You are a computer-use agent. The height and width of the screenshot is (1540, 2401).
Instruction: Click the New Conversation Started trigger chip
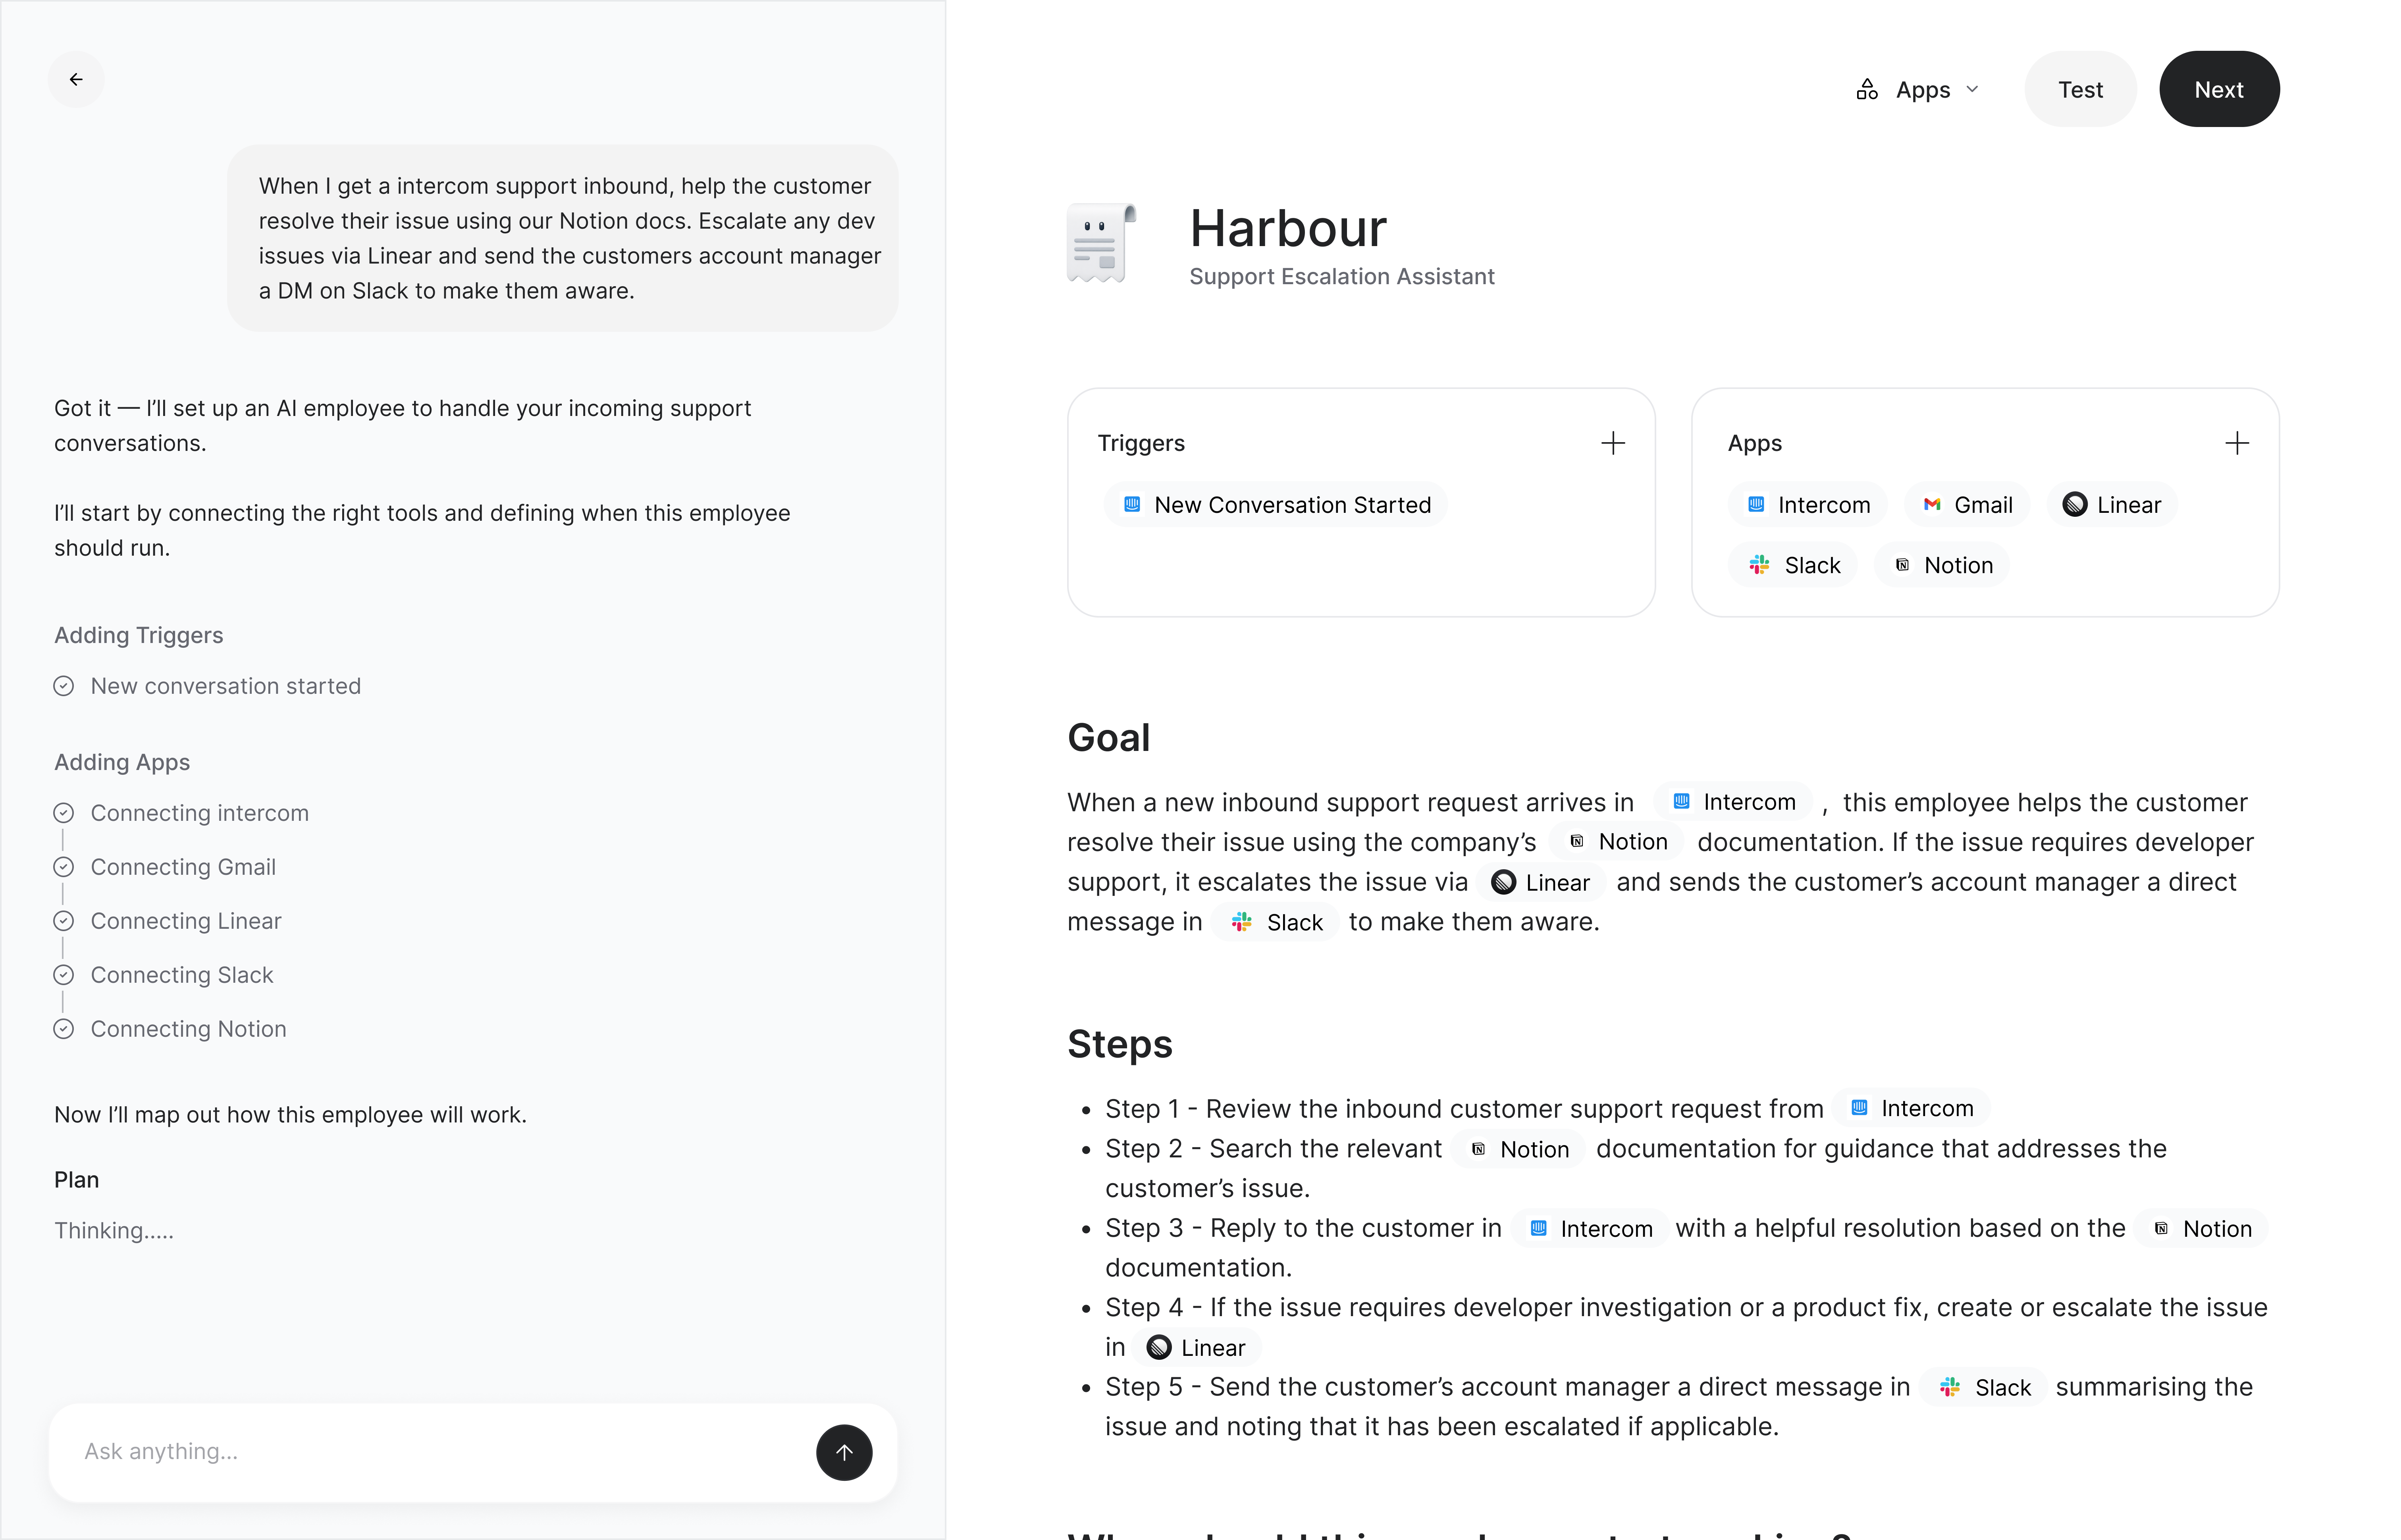tap(1276, 505)
